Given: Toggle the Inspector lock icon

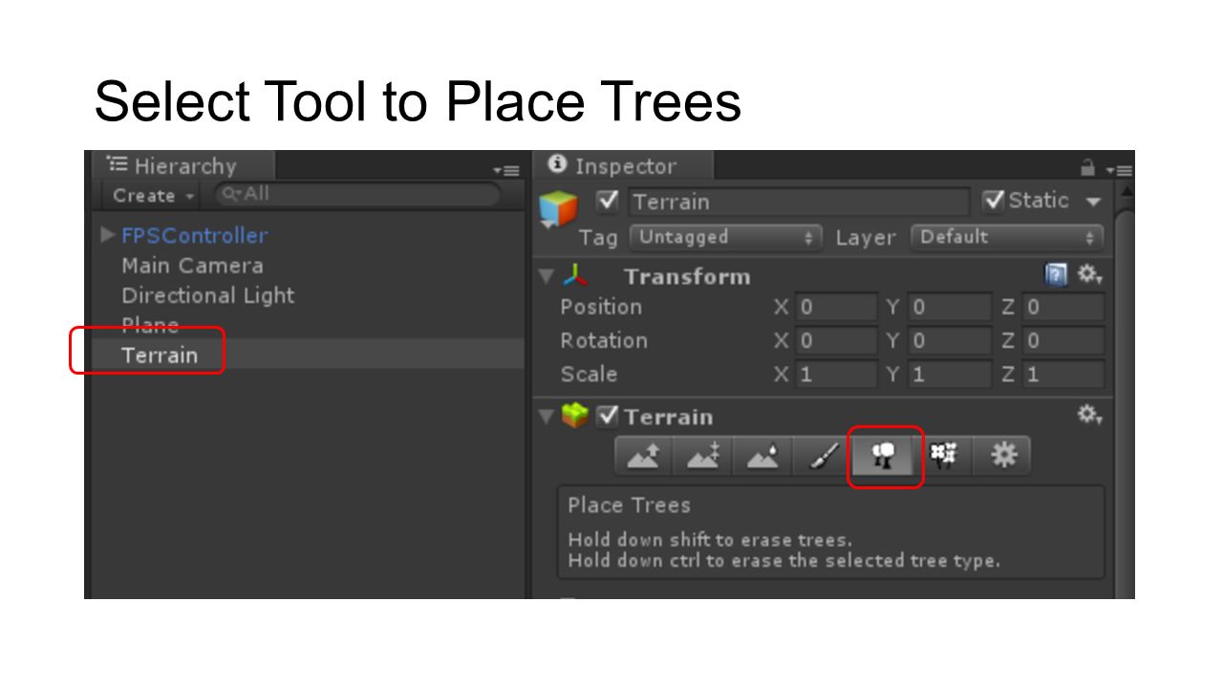Looking at the screenshot, I should pos(1087,168).
